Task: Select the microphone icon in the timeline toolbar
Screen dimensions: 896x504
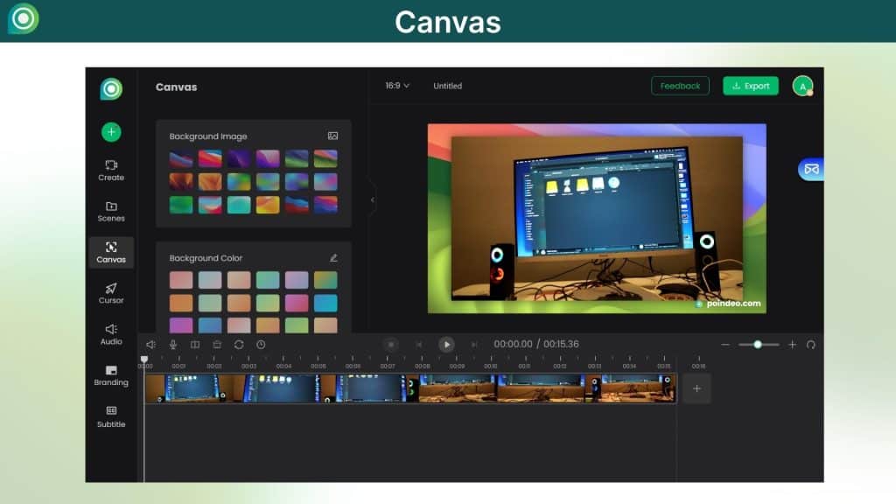Action: click(x=173, y=344)
